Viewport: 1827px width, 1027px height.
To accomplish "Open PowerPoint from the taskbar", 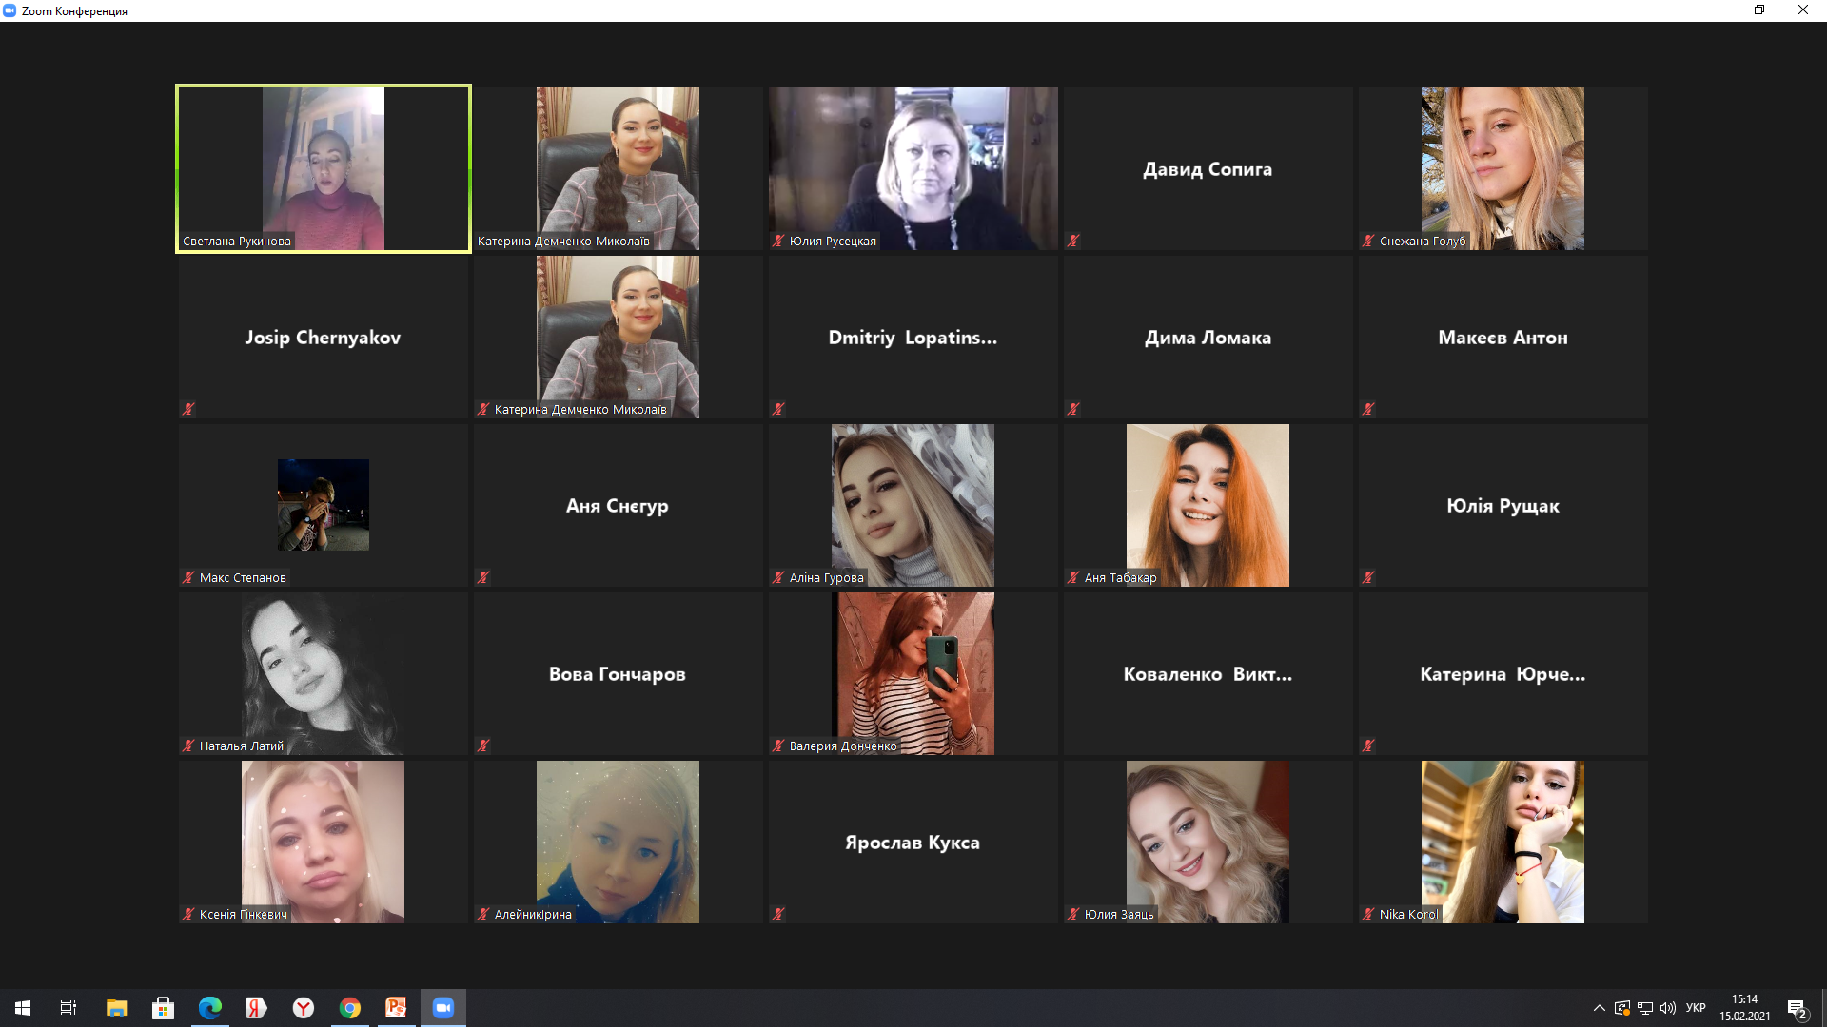I will (396, 1008).
